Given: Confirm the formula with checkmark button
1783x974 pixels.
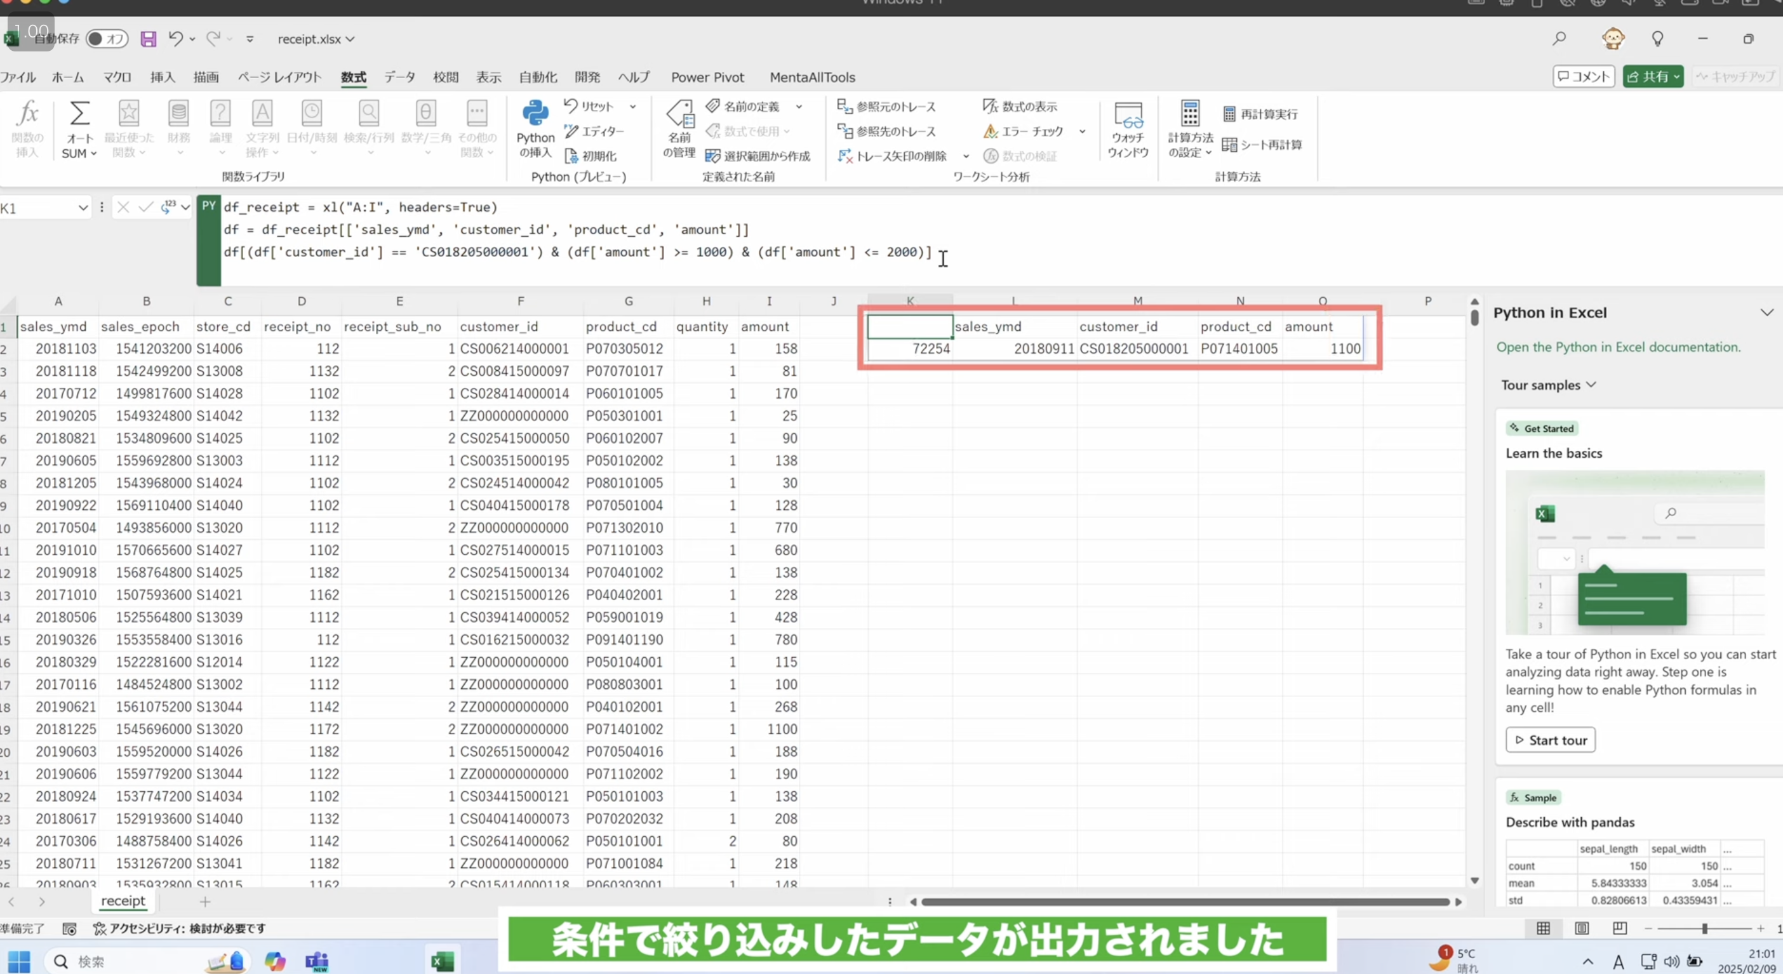Looking at the screenshot, I should pyautogui.click(x=145, y=207).
